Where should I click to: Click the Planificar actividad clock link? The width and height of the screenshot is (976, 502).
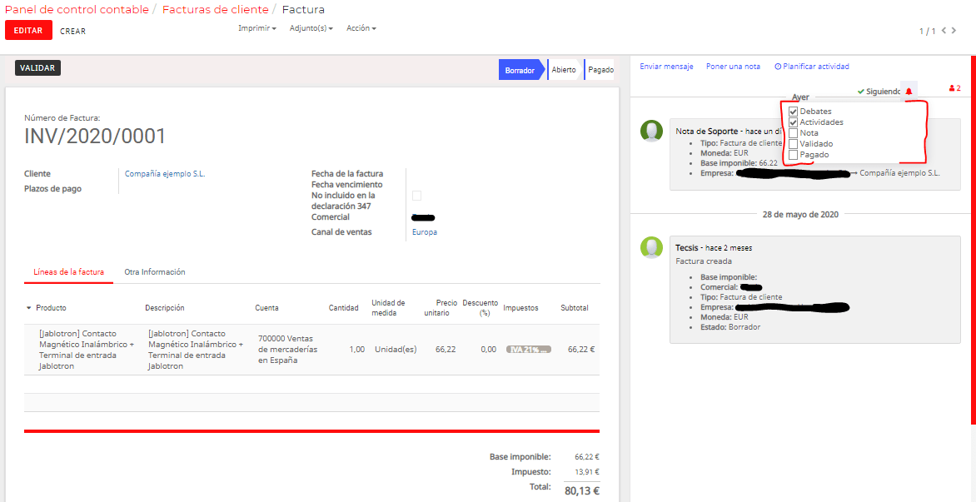click(812, 67)
